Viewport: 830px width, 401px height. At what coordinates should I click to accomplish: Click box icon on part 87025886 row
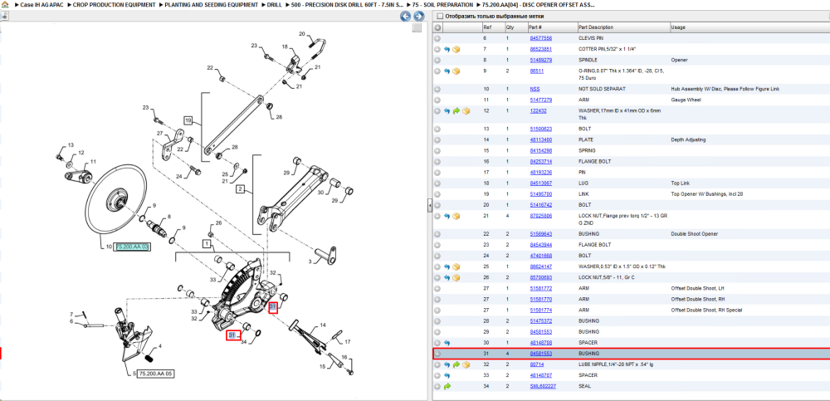pyautogui.click(x=456, y=216)
